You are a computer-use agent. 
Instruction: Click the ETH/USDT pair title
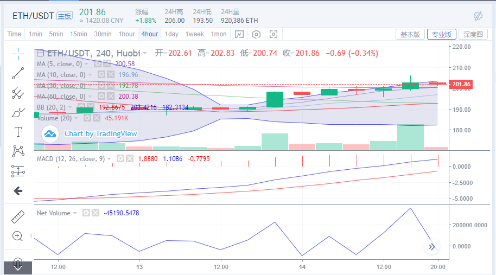33,16
